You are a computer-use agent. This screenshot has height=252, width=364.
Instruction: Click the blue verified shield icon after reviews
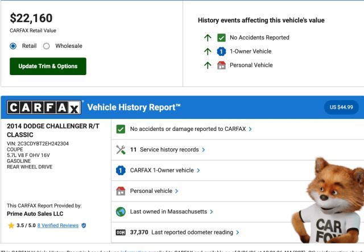(84, 225)
